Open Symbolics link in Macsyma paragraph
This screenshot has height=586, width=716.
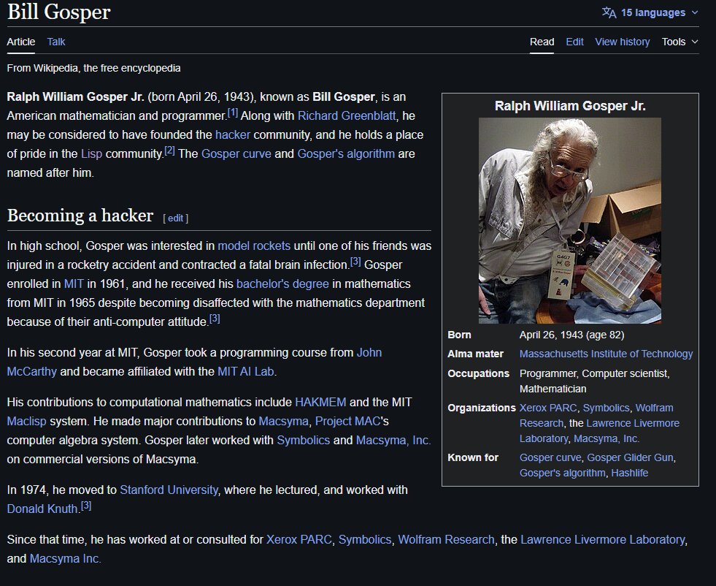303,441
